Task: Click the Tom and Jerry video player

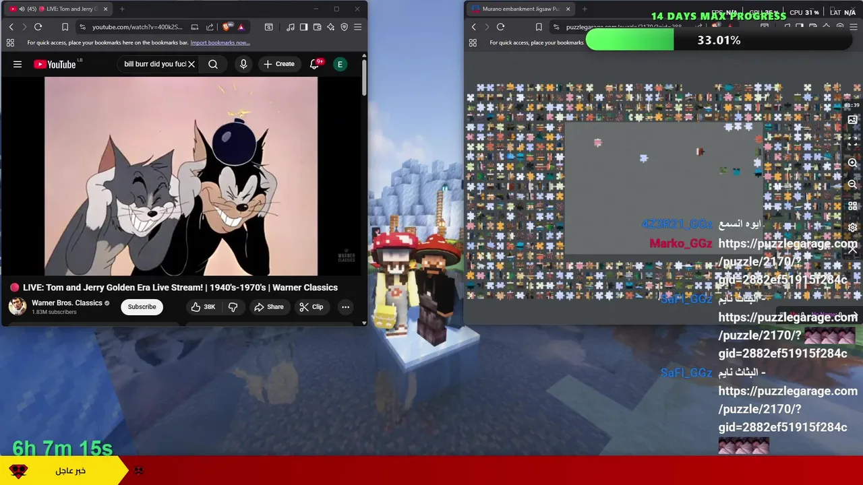Action: coord(181,176)
